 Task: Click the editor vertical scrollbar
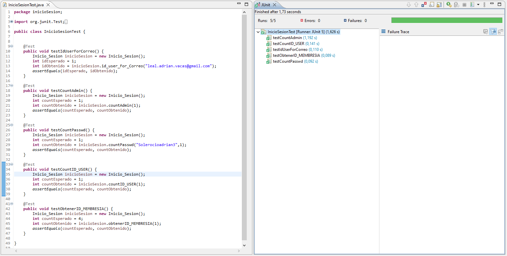[244, 127]
